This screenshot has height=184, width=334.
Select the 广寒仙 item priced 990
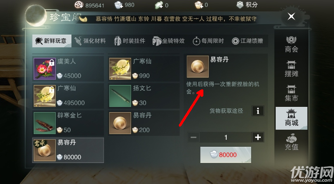pyautogui.click(x=144, y=69)
